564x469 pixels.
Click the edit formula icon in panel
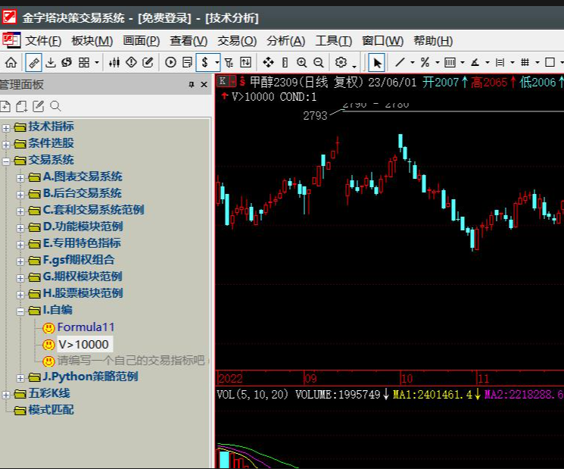click(x=38, y=107)
